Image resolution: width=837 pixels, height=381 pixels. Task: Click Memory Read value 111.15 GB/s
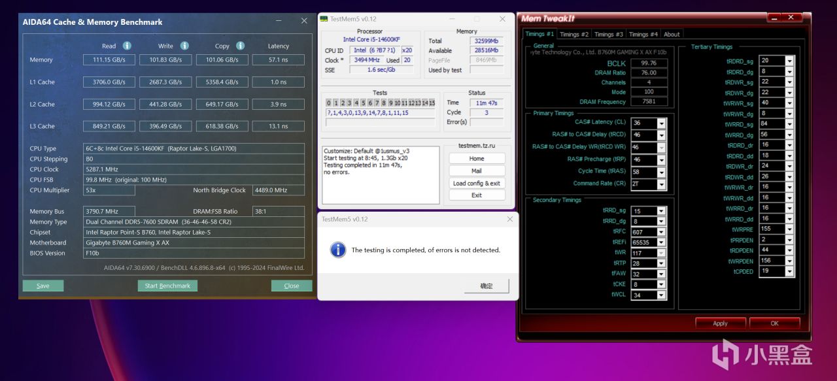pyautogui.click(x=109, y=59)
